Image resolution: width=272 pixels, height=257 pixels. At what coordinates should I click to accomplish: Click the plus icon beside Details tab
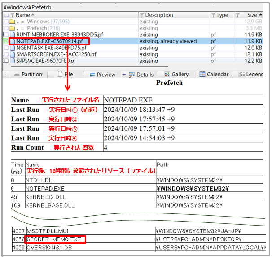click(124, 75)
